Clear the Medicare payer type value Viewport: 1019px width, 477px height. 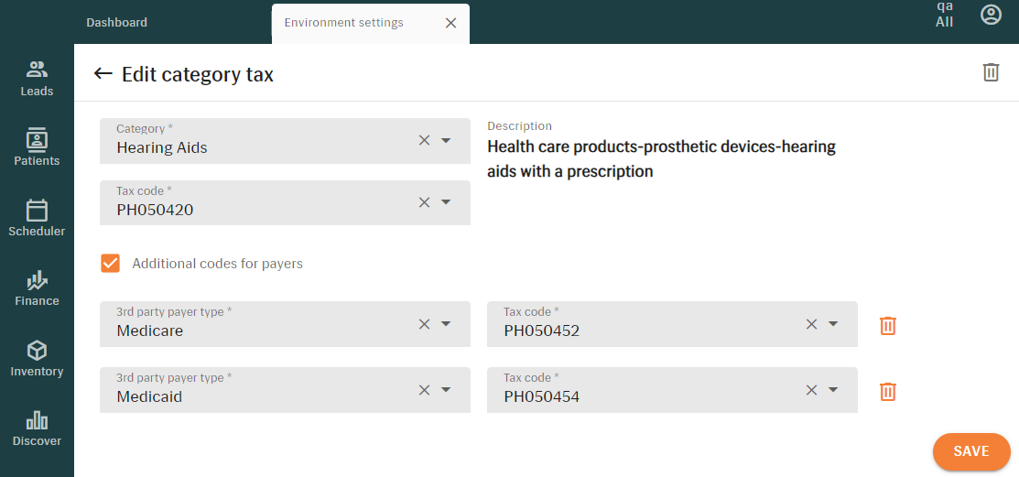[425, 323]
